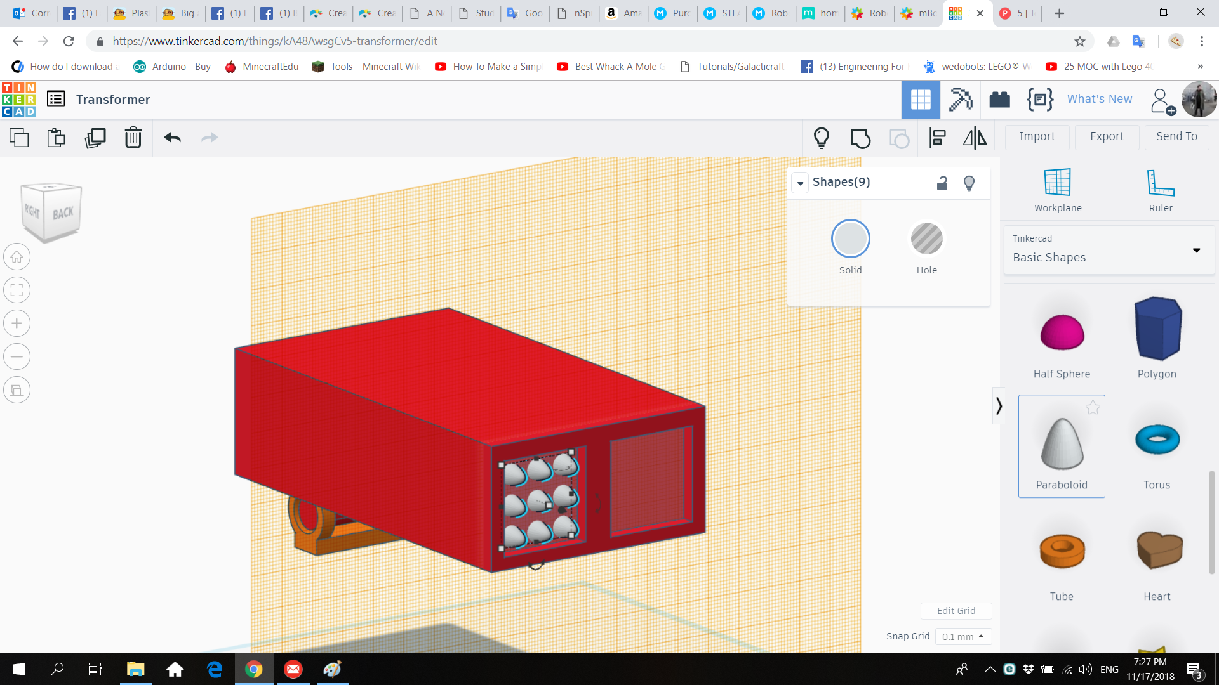1219x685 pixels.
Task: Set the selected shapes to Solid
Action: click(850, 239)
